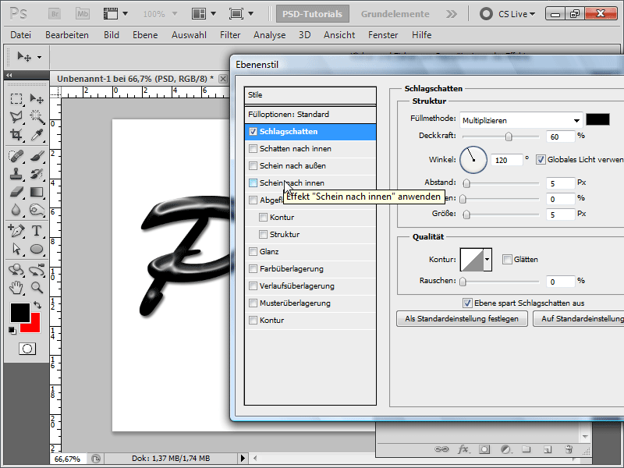Image resolution: width=624 pixels, height=468 pixels.
Task: Launch Adobe Bridge from top bar
Action: (x=55, y=13)
